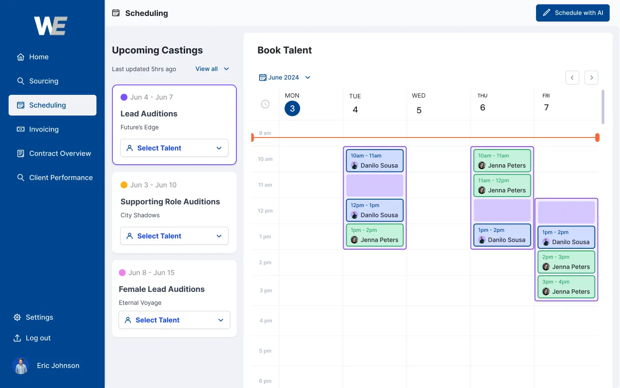Click Jenna Peters avatar in Friday 3pm slot
Image resolution: width=620 pixels, height=388 pixels.
coord(546,291)
